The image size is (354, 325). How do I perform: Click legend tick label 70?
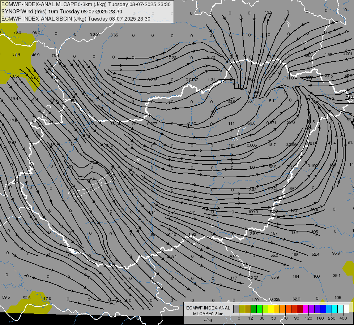tap(285, 318)
